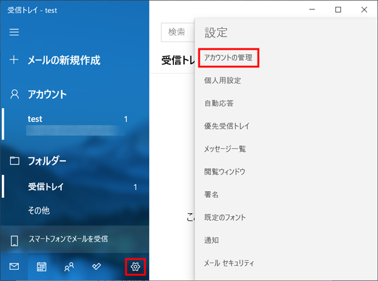Maximize the Mail window
378x281 pixels.
click(x=338, y=9)
